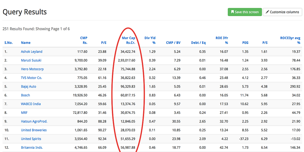Sort by CMP / BV header
The width and height of the screenshot is (304, 152).
173,43
